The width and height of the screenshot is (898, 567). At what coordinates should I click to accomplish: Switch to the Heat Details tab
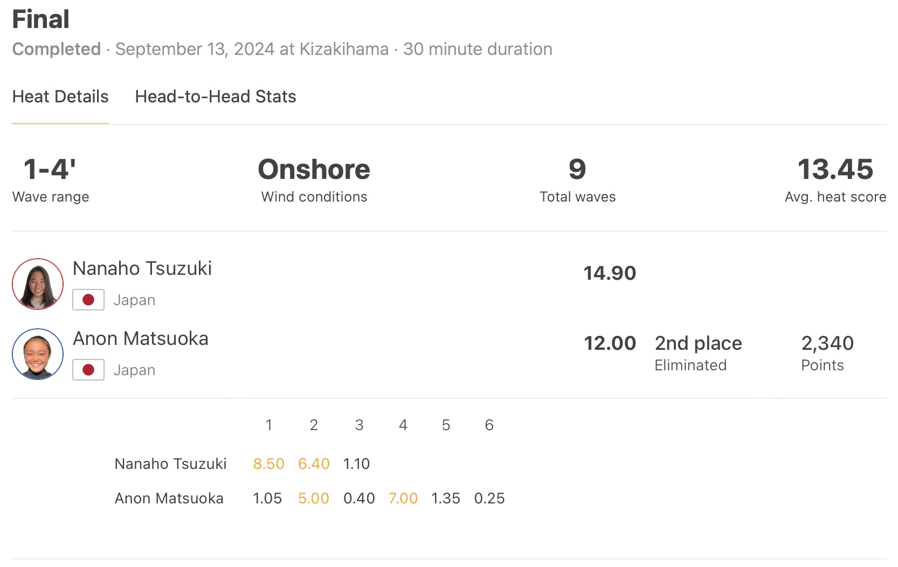pos(60,97)
